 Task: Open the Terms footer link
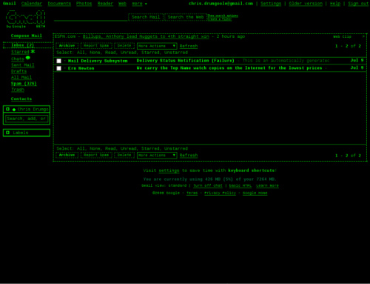click(192, 193)
